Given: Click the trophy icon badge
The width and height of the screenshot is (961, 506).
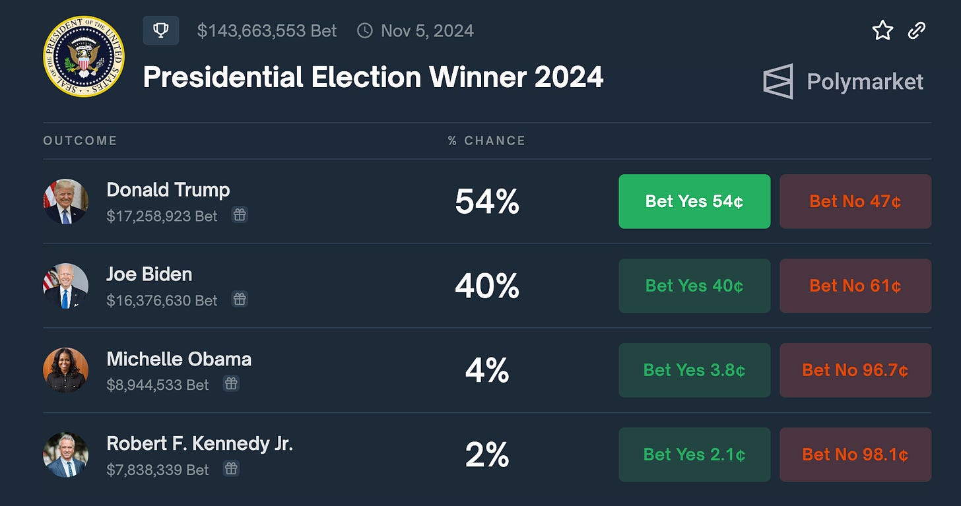Looking at the screenshot, I should [x=160, y=31].
